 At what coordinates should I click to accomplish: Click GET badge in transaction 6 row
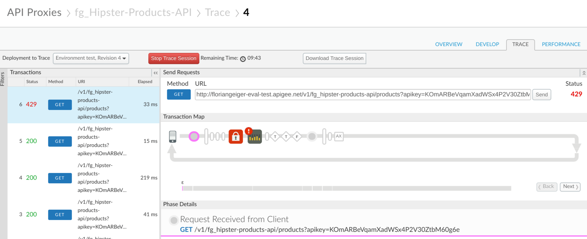[x=60, y=105]
